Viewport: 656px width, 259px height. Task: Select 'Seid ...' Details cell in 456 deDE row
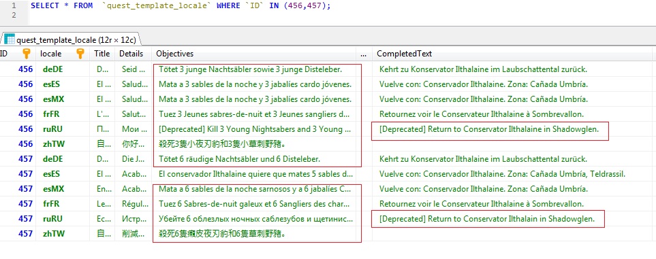pos(133,69)
